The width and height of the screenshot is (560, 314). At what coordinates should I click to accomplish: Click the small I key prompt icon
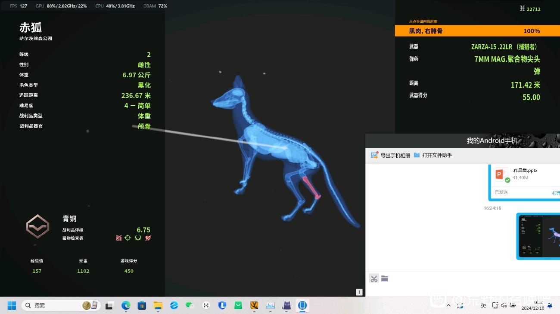359,292
